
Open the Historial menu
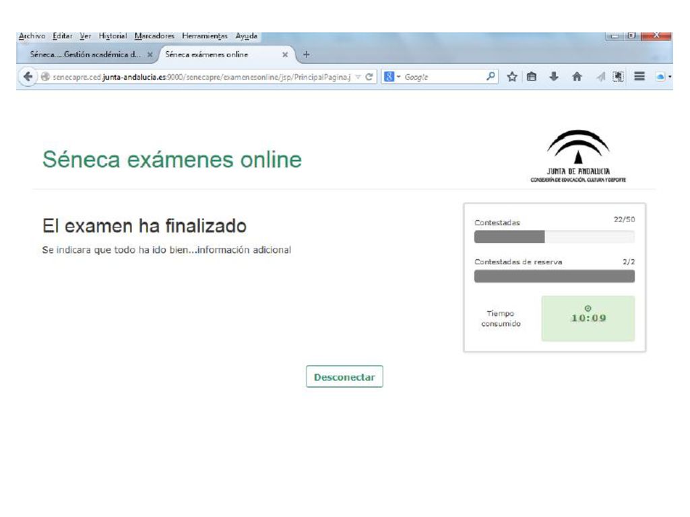113,36
